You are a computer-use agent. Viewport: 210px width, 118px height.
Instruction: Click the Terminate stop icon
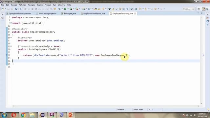point(32,9)
